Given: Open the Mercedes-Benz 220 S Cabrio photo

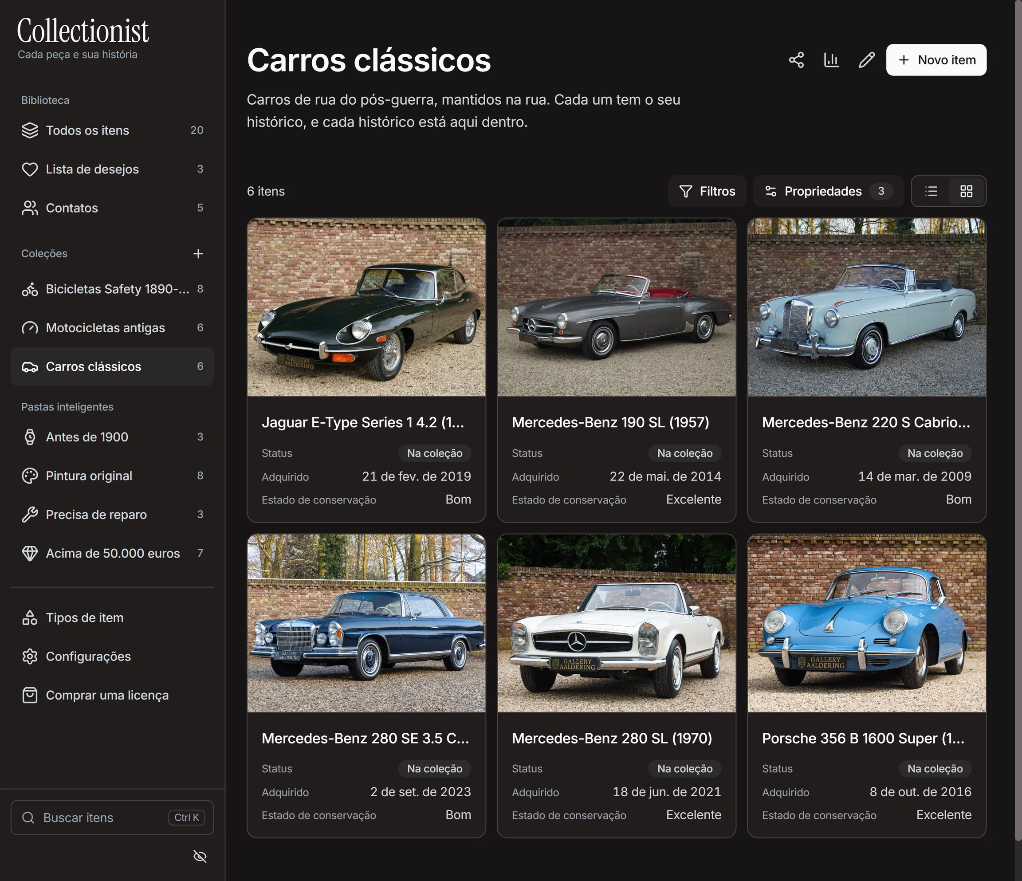Looking at the screenshot, I should (867, 307).
